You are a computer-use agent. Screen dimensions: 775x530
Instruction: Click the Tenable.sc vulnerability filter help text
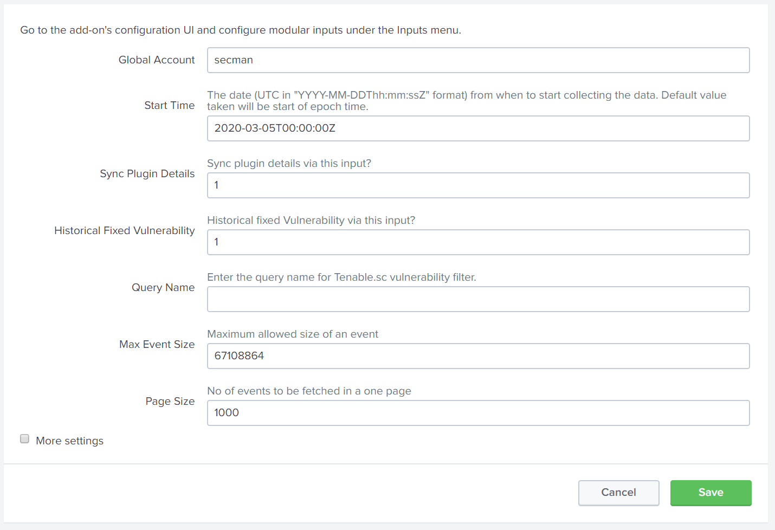click(x=341, y=277)
